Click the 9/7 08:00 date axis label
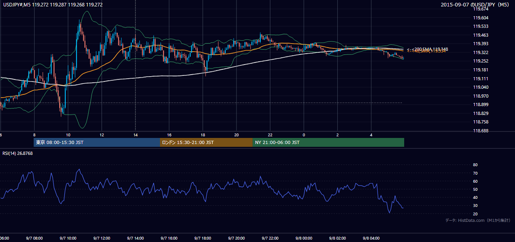The width and height of the screenshot is (515, 242). (34, 238)
